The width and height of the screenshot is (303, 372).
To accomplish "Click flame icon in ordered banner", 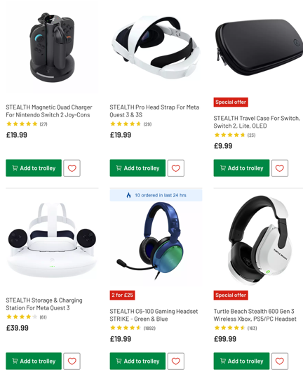I will (129, 195).
